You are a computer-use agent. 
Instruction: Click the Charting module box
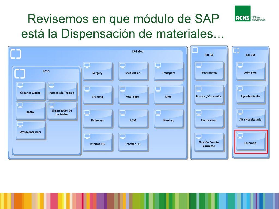(x=98, y=95)
